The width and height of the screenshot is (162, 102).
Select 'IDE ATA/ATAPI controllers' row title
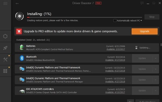point(40,89)
